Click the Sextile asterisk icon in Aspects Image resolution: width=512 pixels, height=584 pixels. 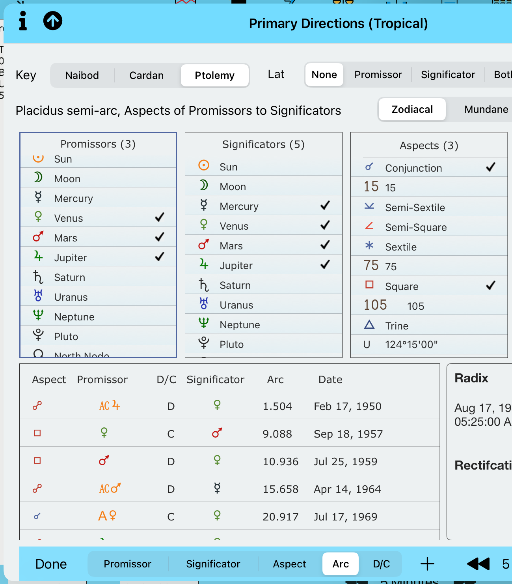click(369, 246)
